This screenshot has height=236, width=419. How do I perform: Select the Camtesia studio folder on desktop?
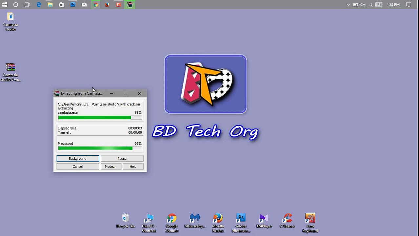tap(10, 22)
